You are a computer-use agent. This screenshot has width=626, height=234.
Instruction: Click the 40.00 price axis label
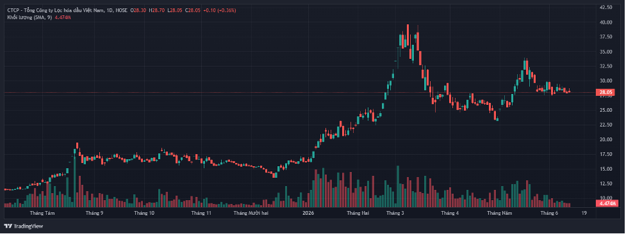[606, 22]
